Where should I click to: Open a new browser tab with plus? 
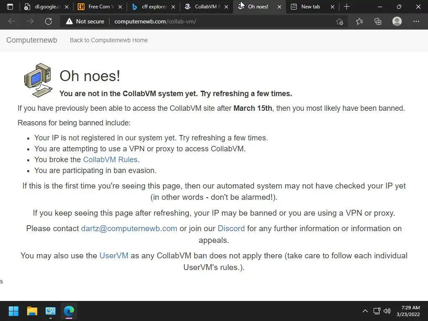[x=346, y=7]
